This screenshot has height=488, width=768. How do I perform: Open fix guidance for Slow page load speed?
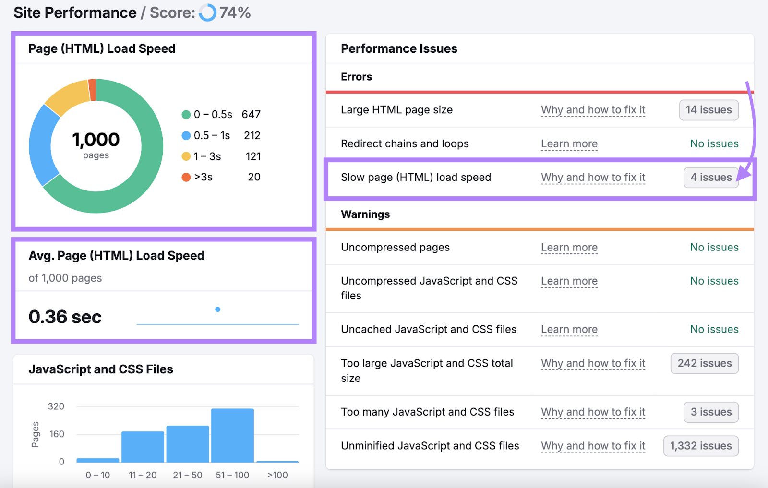pyautogui.click(x=593, y=178)
